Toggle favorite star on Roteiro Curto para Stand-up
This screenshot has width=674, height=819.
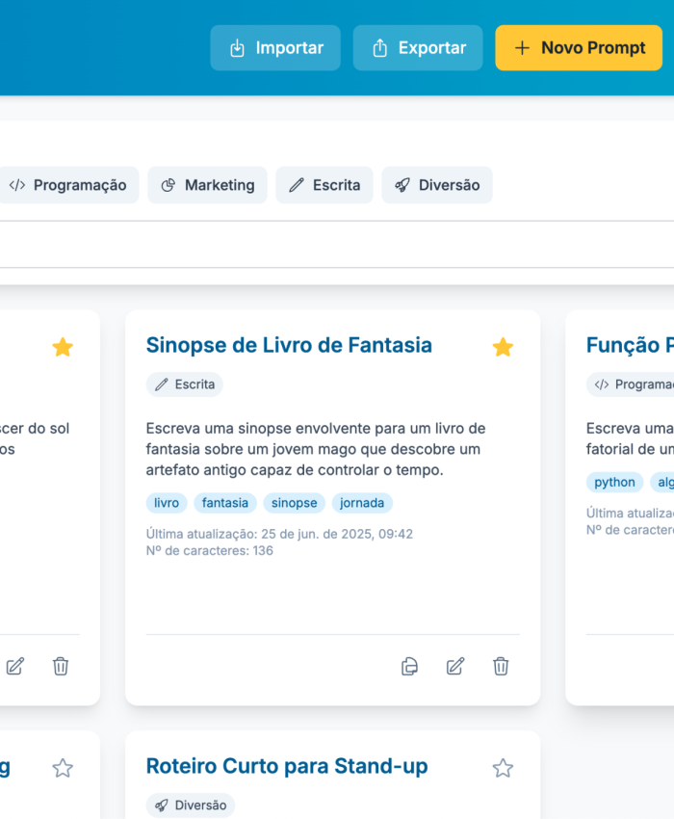tap(503, 768)
